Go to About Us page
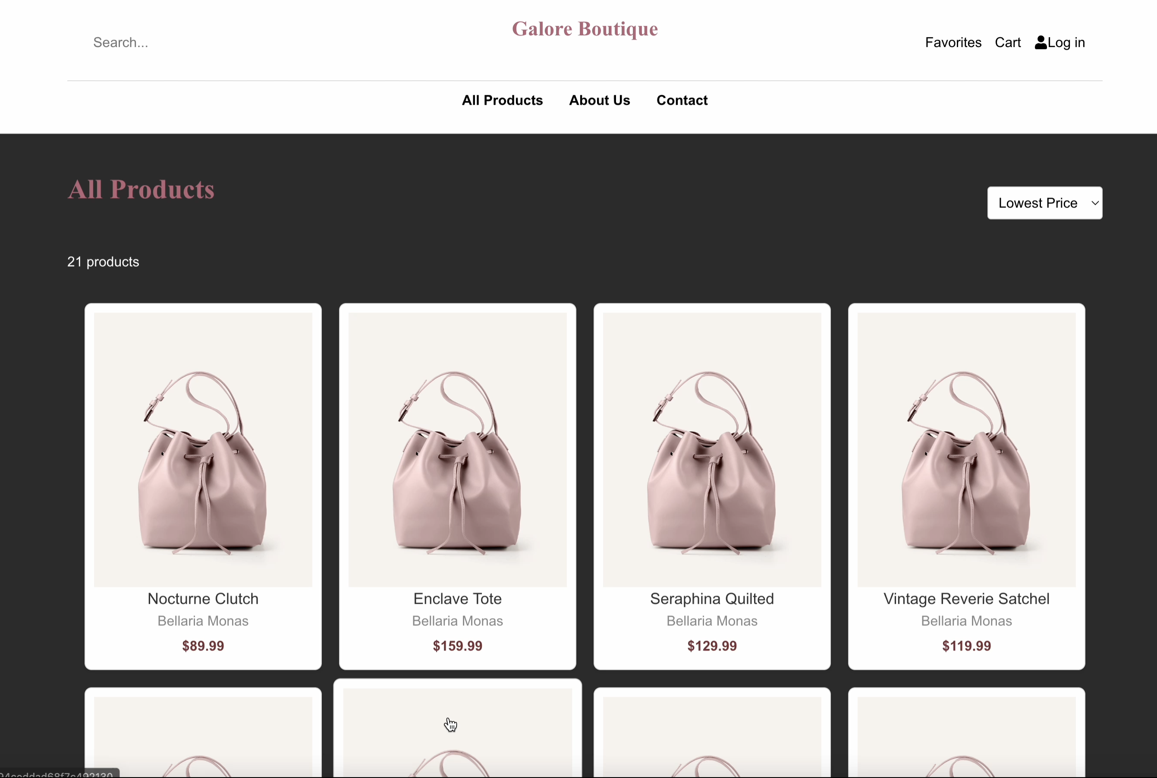This screenshot has height=778, width=1157. tap(599, 100)
